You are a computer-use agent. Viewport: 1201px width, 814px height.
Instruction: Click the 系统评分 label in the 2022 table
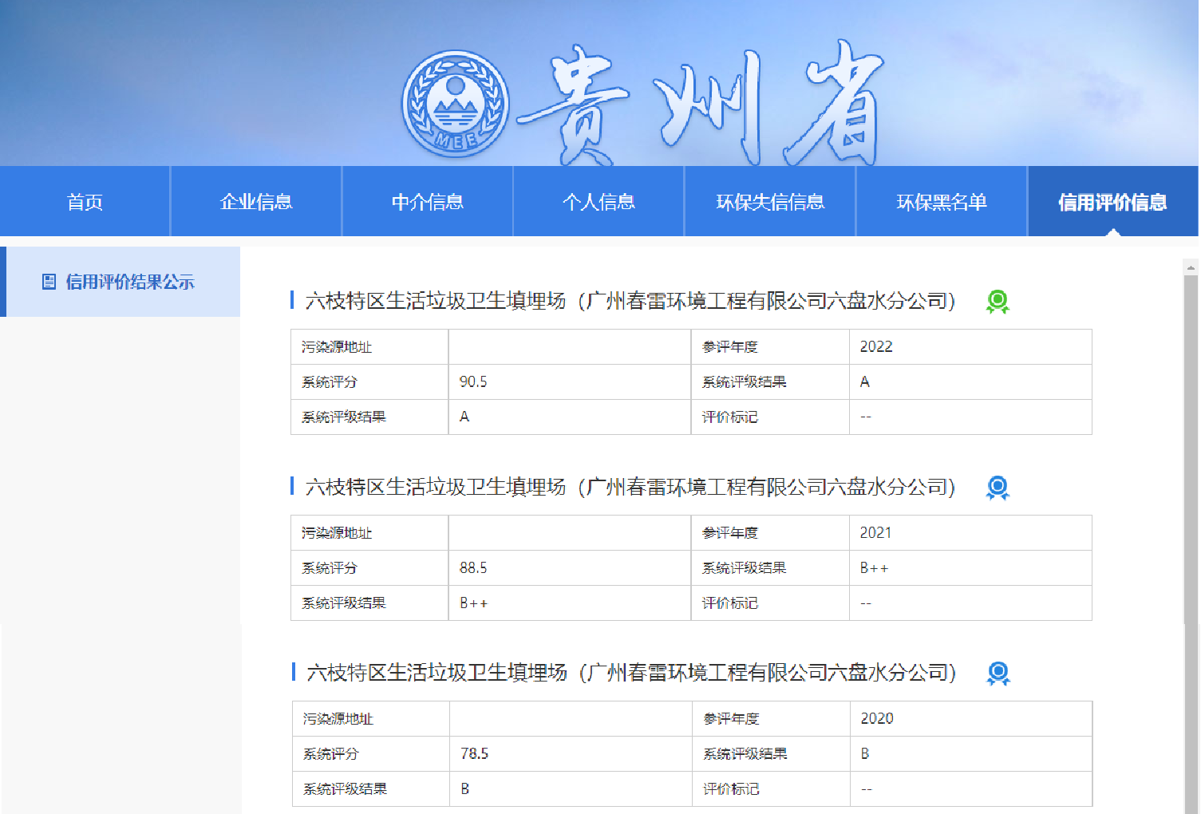[329, 381]
